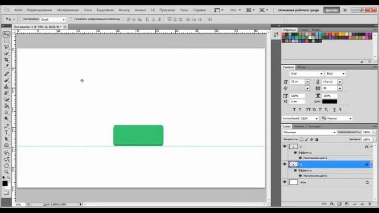This screenshot has width=379, height=213.
Task: Toggle Quick Mask mode
Action: pos(7,193)
